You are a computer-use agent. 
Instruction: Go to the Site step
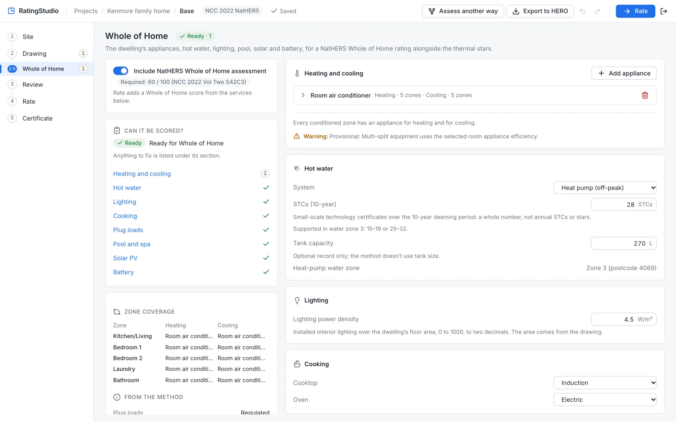[47, 36]
